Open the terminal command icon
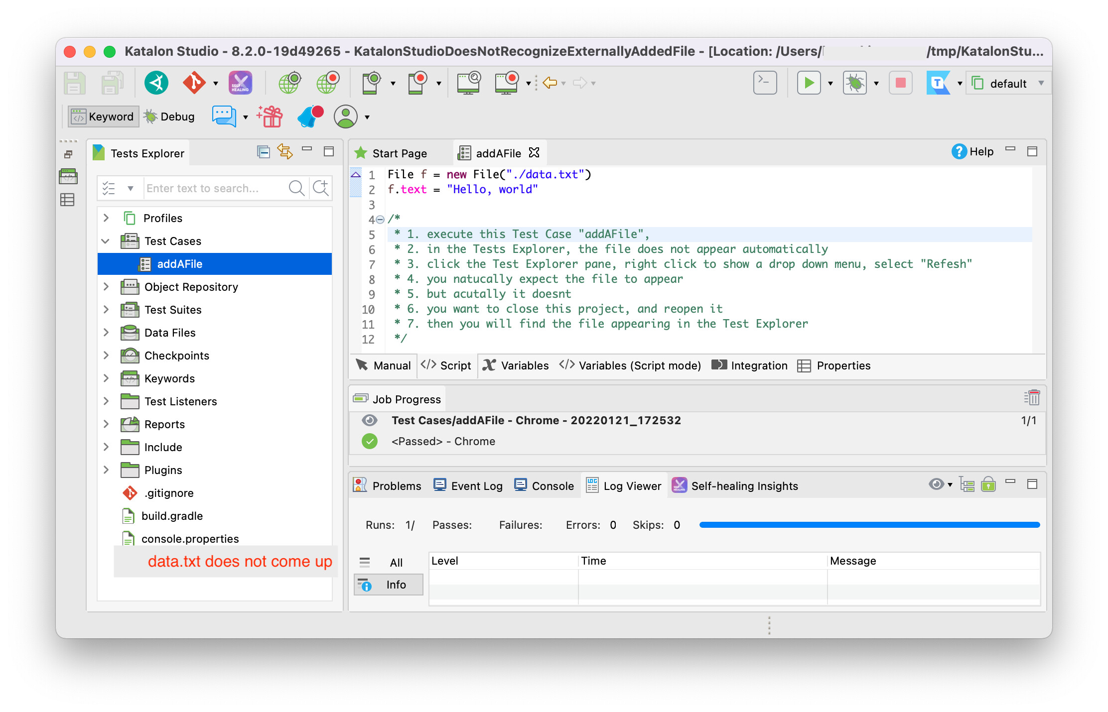The height and width of the screenshot is (712, 1108). click(x=765, y=83)
